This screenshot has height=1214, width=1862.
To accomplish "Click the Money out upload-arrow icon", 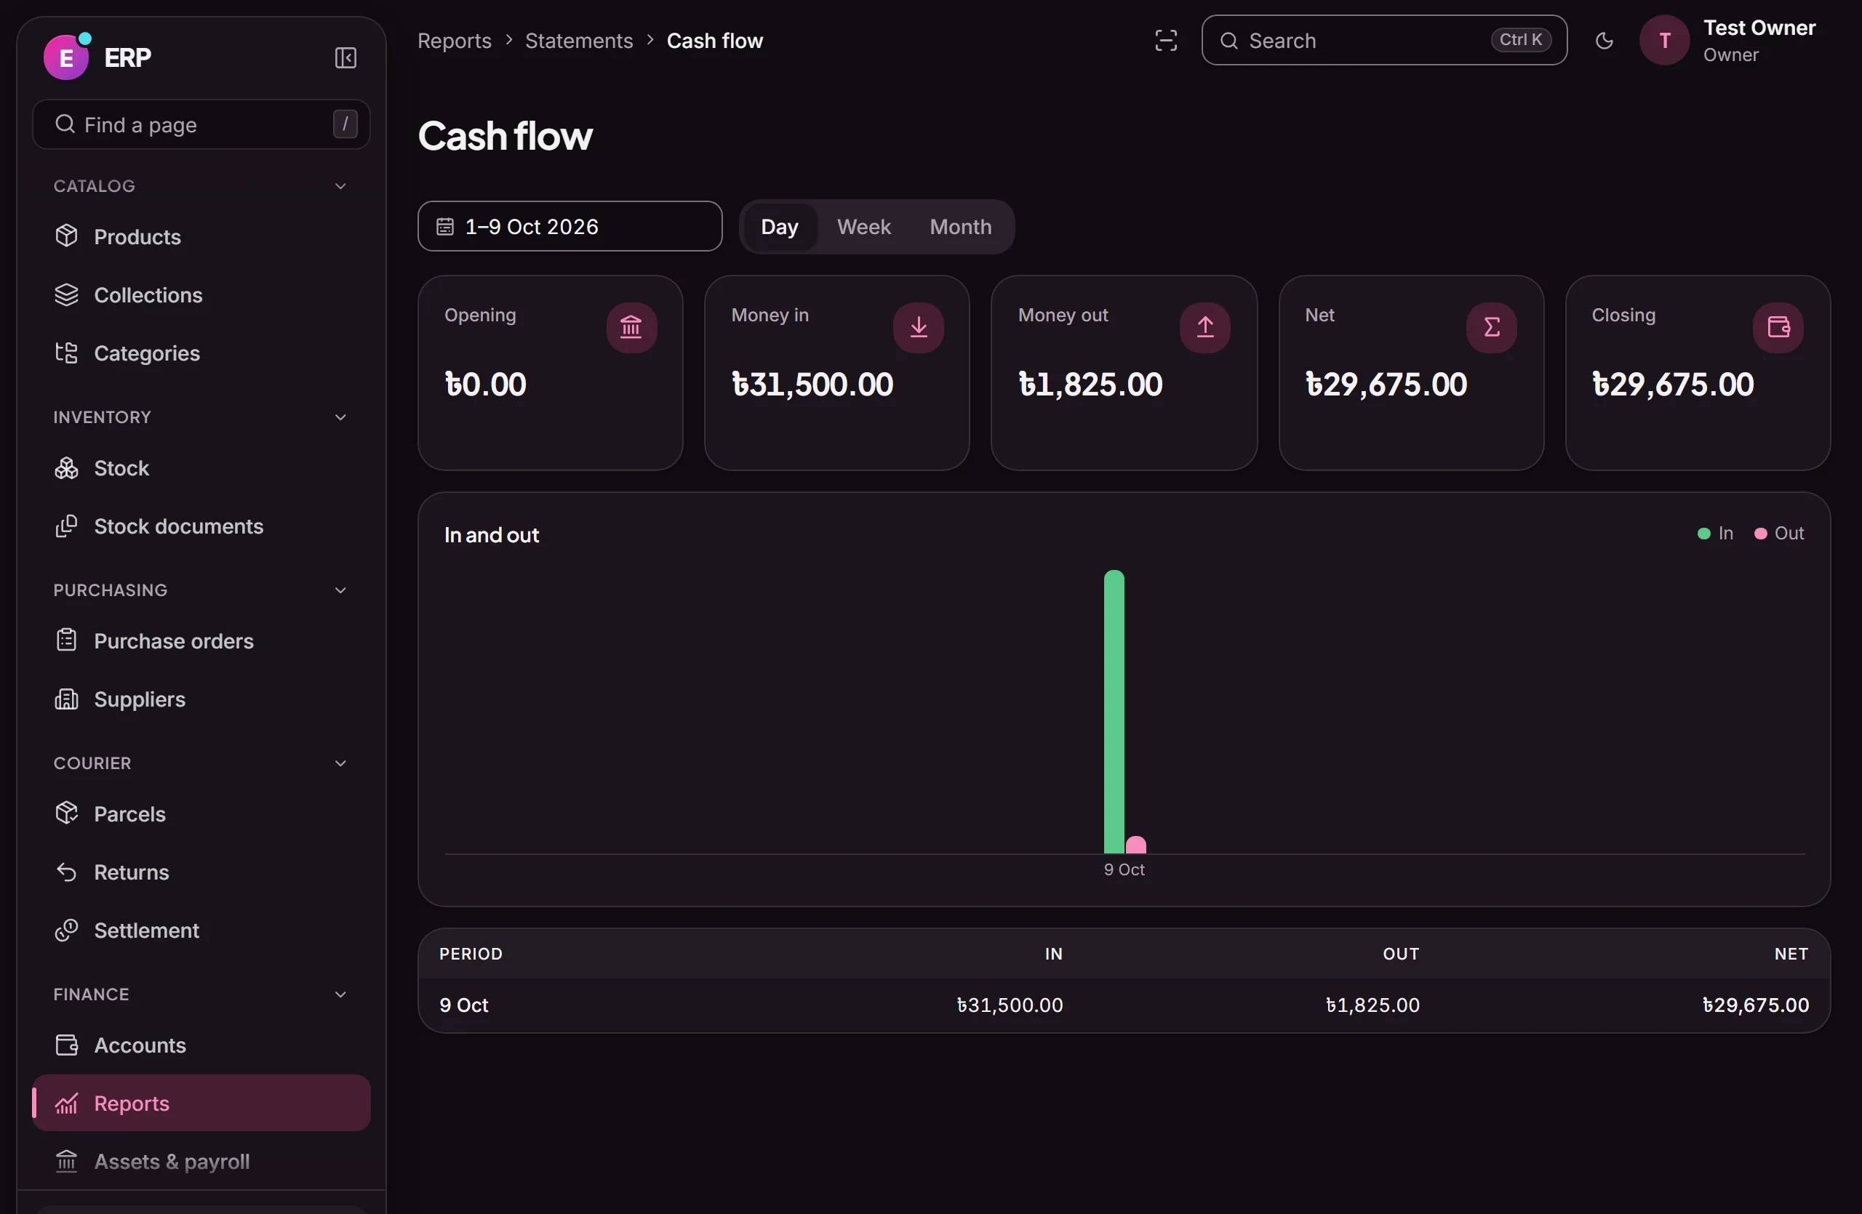I will 1204,328.
